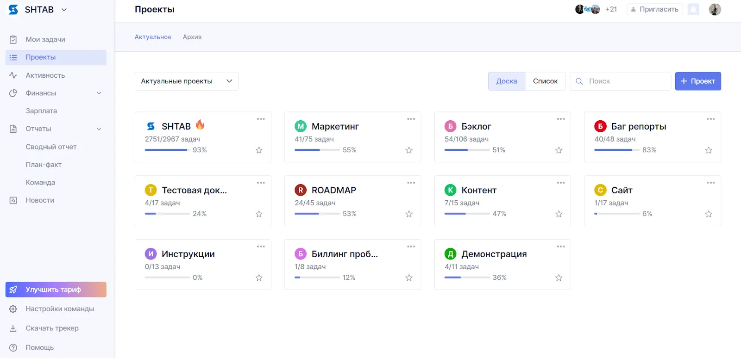Switch to the Архив tab
Image resolution: width=741 pixels, height=358 pixels.
[192, 37]
